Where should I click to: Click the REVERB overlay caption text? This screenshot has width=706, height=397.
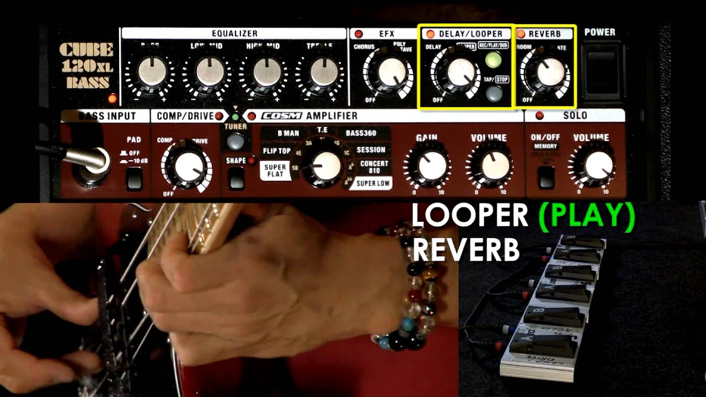pos(466,250)
